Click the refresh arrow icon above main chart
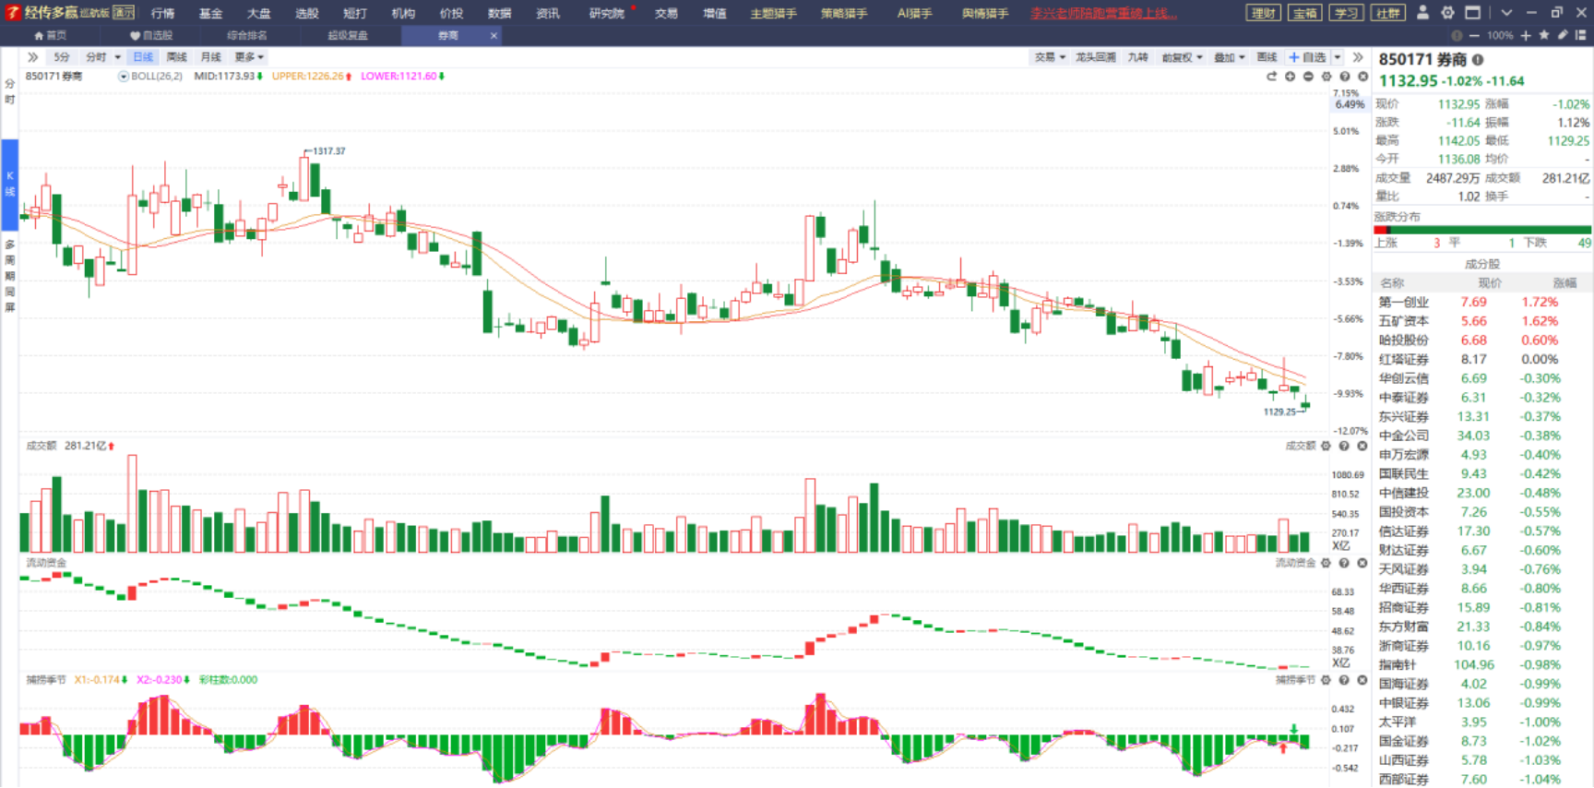1594x788 pixels. pyautogui.click(x=1271, y=77)
